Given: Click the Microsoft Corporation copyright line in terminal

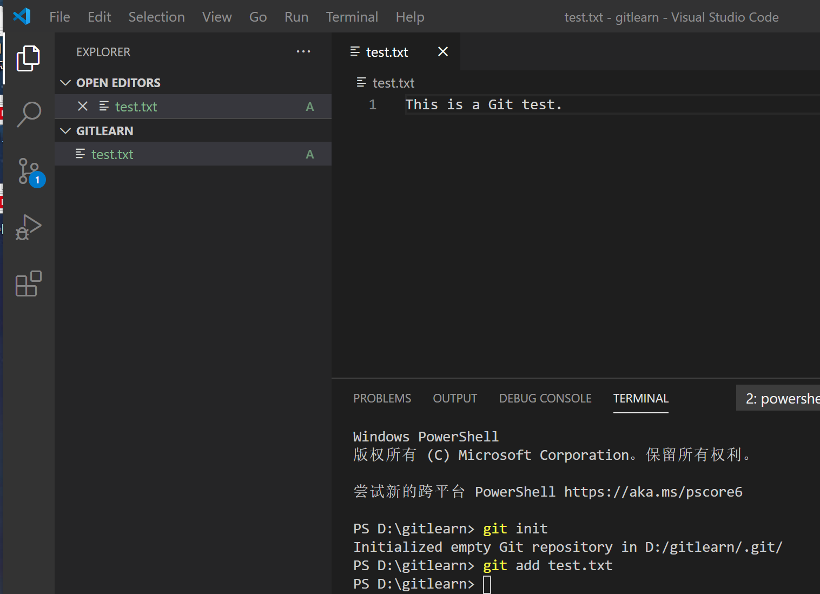Looking at the screenshot, I should click(x=552, y=455).
